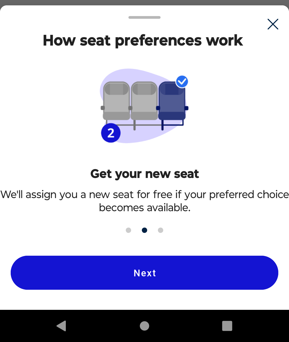
Task: Tap the left gray seat illustration
Action: point(116,102)
